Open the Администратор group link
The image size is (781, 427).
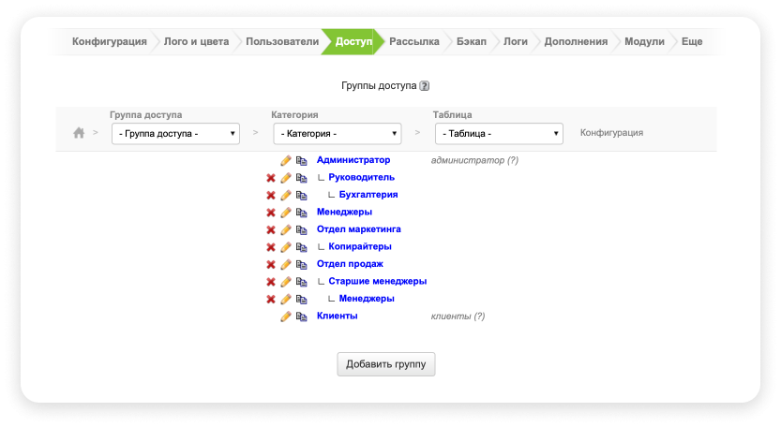pos(353,160)
